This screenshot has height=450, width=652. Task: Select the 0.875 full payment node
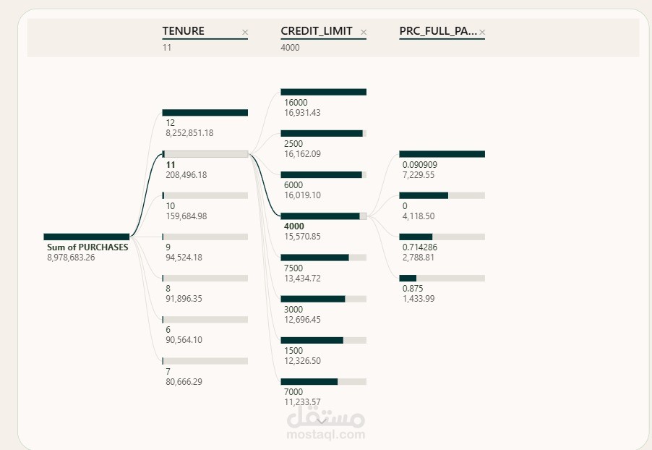click(442, 278)
